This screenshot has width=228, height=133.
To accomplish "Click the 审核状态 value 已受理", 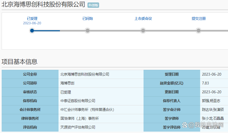I will click(x=66, y=92).
